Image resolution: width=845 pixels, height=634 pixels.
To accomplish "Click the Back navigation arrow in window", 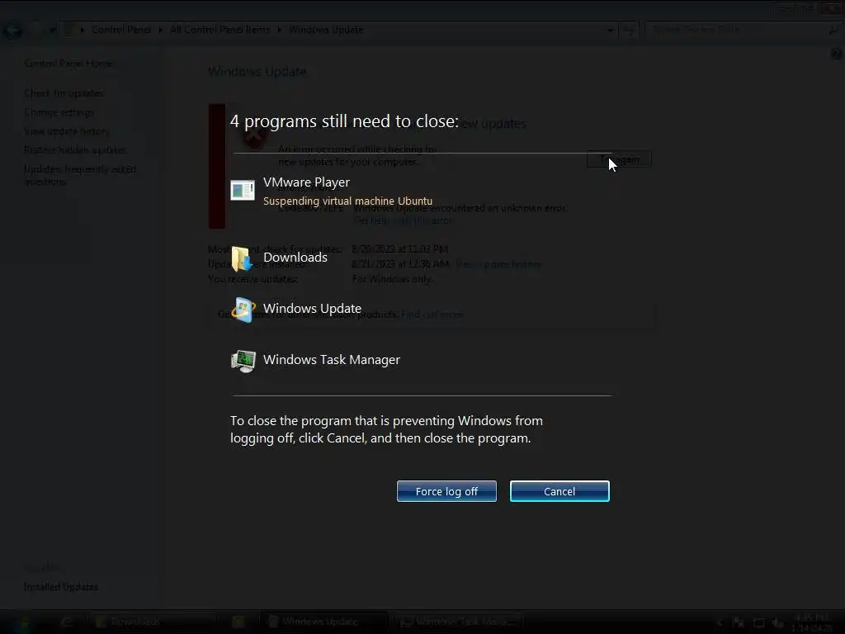I will coord(13,31).
